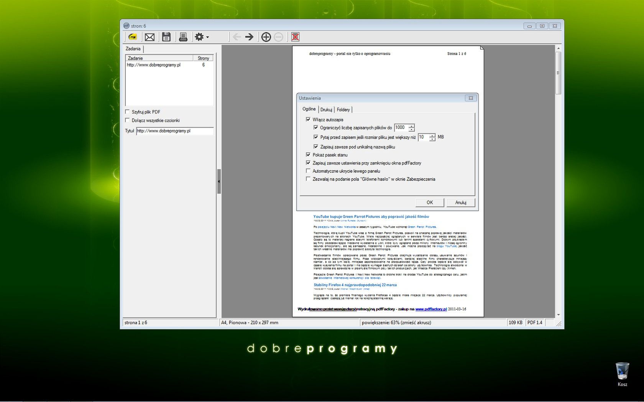This screenshot has height=402, width=644.
Task: Confirm settings with the OK button
Action: [x=429, y=202]
